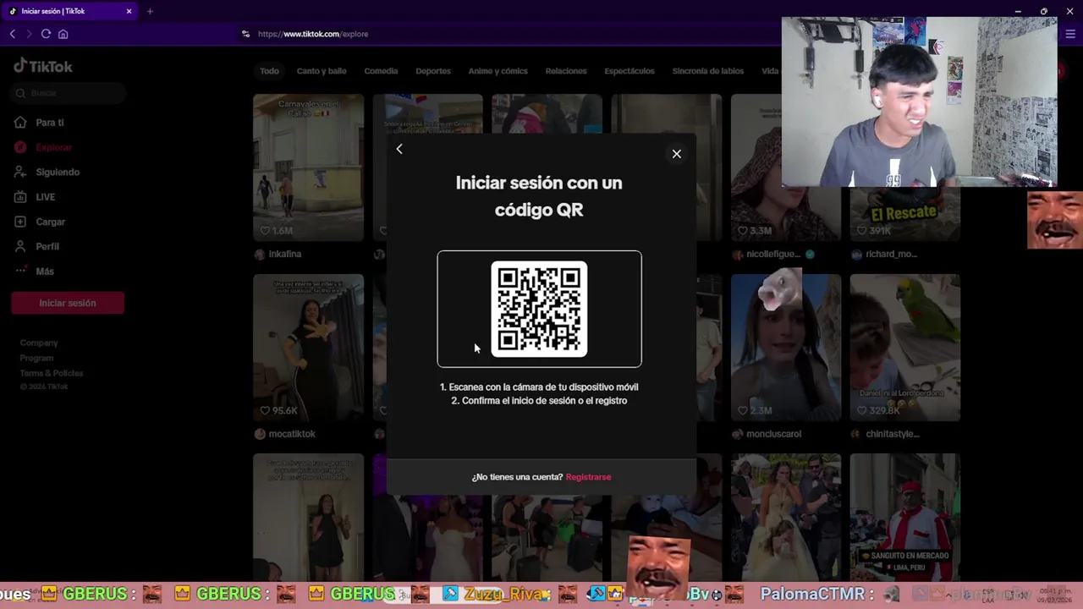The width and height of the screenshot is (1083, 609).
Task: Close the Iniciar sesión TikTok tab
Action: (x=129, y=11)
